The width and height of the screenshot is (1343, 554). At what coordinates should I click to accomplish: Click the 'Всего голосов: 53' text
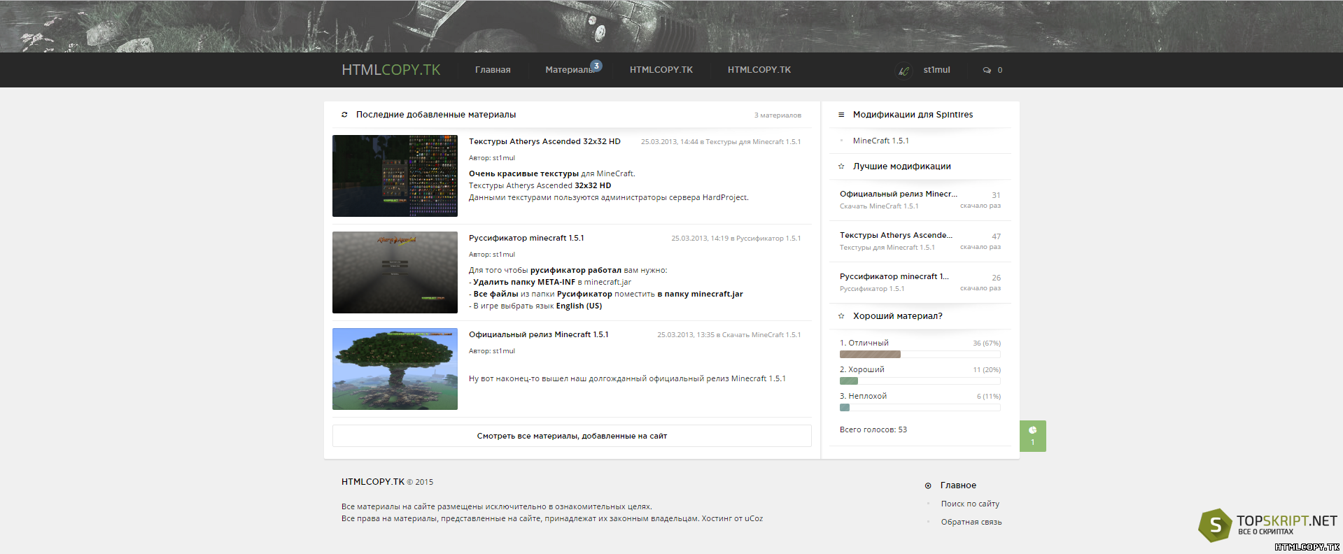click(x=873, y=429)
